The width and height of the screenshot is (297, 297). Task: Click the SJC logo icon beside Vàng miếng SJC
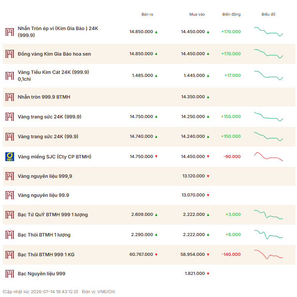pyautogui.click(x=10, y=156)
